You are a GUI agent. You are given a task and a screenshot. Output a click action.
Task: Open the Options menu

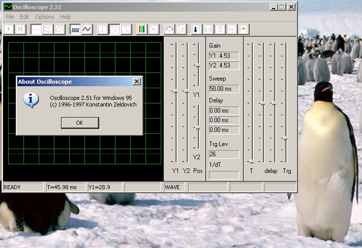[x=45, y=17]
